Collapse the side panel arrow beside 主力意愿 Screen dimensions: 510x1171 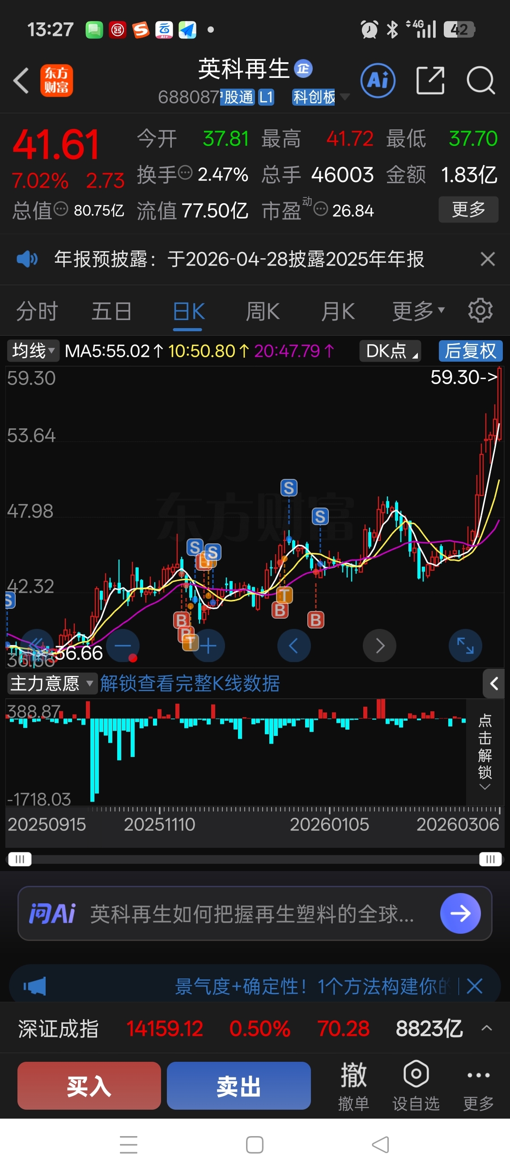[x=493, y=683]
